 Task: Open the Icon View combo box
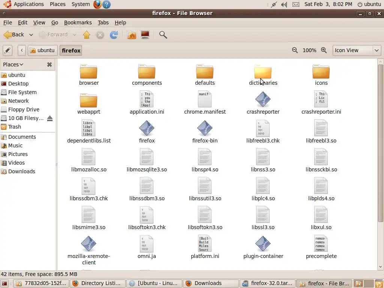point(357,51)
